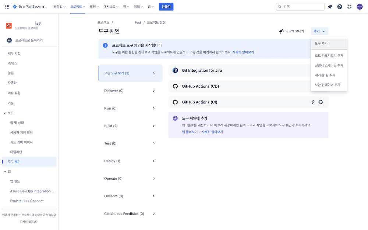Open 세부 사항 in sidebar
The width and height of the screenshot is (368, 230).
pos(29,53)
